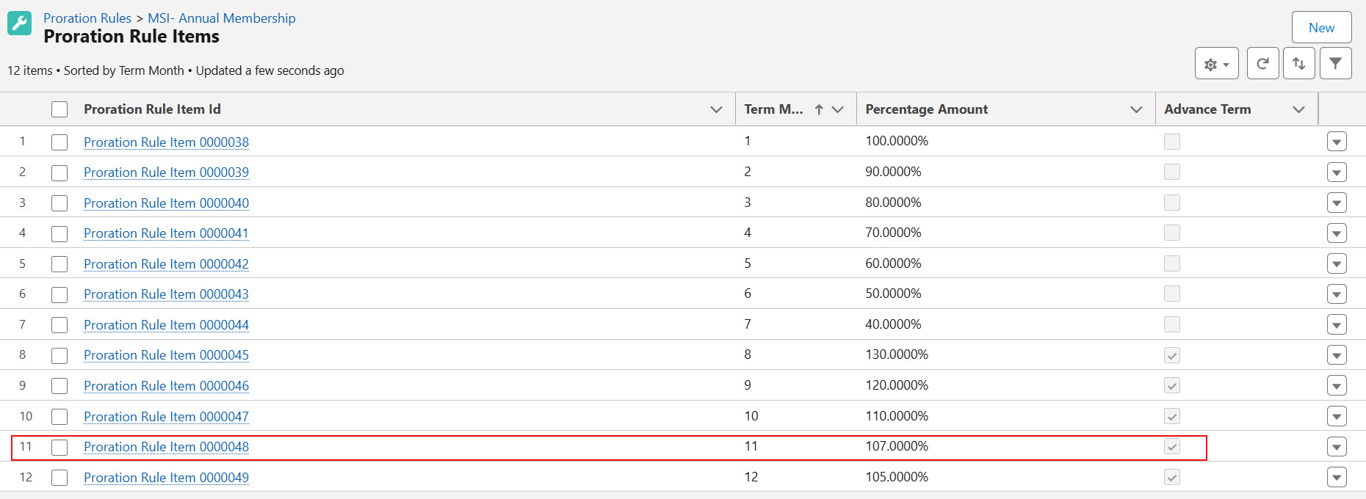This screenshot has width=1366, height=499.
Task: Click the sort arrows icon button
Action: (1298, 64)
